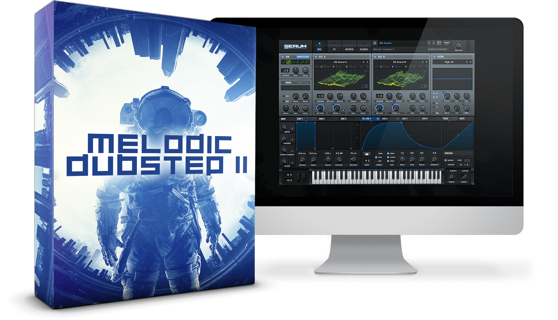Click the LFO folder load shape icon
Screen dimensions: 558x320
366,154
